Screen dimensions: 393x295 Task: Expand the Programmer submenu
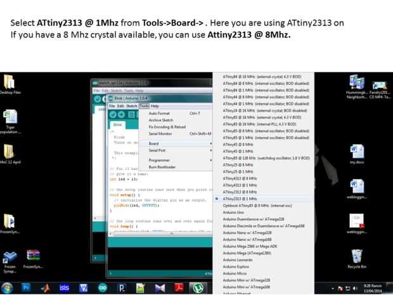click(176, 160)
